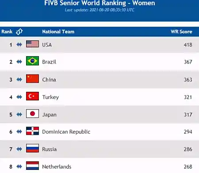Image resolution: width=199 pixels, height=173 pixels.
Task: Click the rank change sort icon in header
Action: pos(19,31)
